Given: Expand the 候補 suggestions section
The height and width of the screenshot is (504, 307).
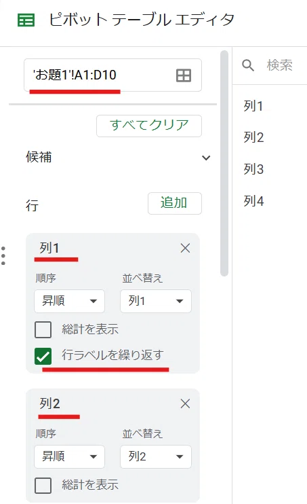Looking at the screenshot, I should pos(206,158).
